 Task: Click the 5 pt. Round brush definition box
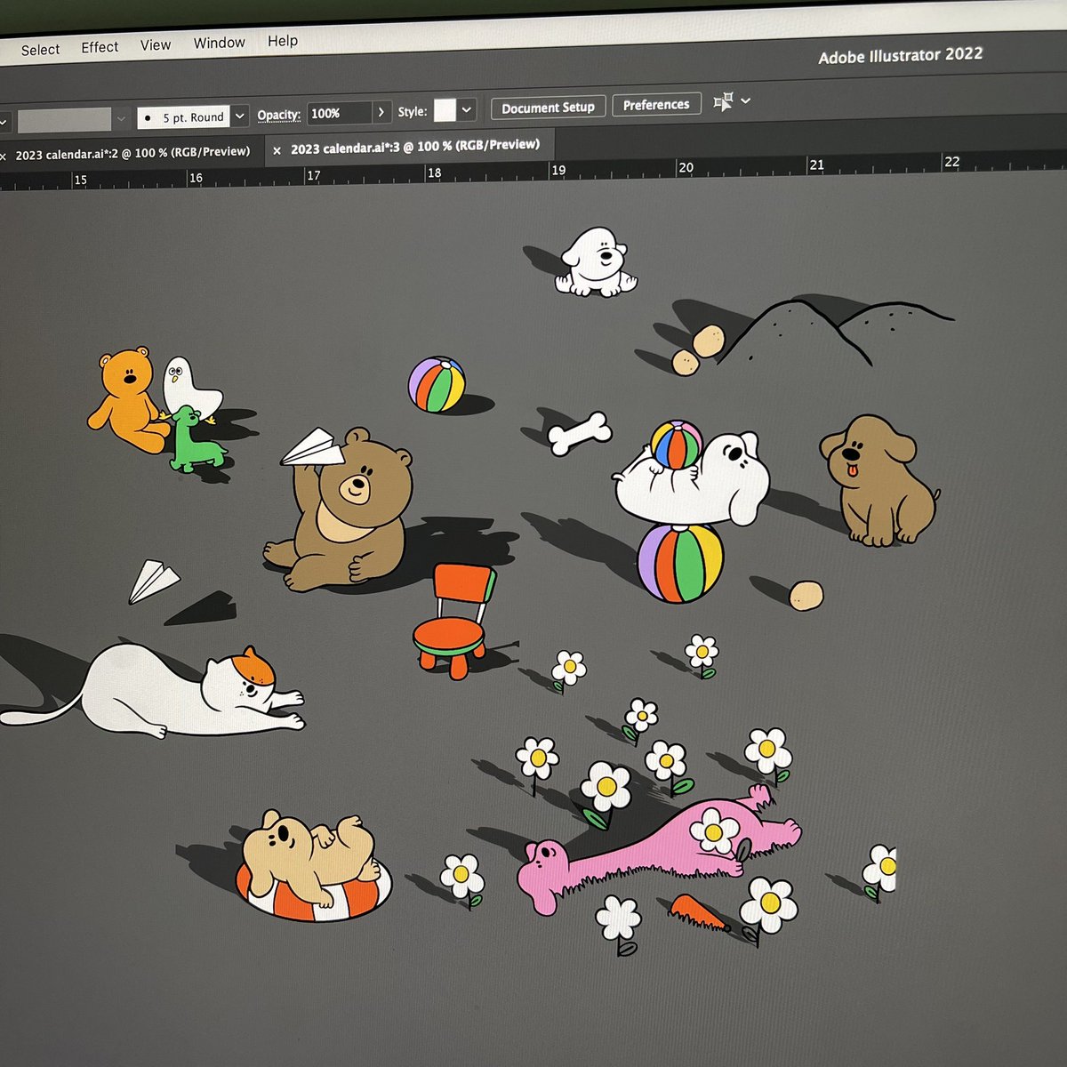tap(184, 117)
